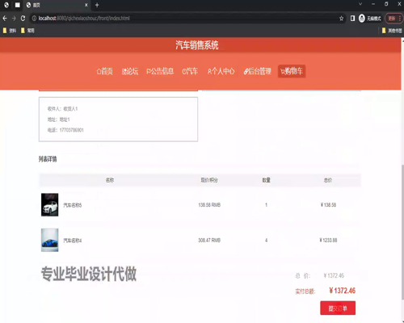Image resolution: width=404 pixels, height=323 pixels.
Task: Click the price 308.47 RMB
Action: point(209,240)
